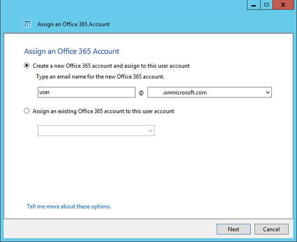Click the blue 'Assign an Office 365 Account' heading
This screenshot has height=242, width=297.
point(72,51)
